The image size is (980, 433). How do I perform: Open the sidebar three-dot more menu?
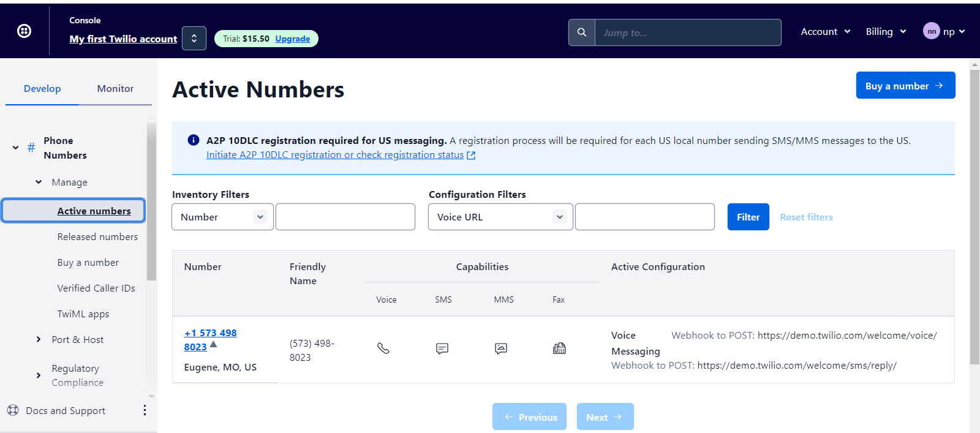tap(145, 410)
